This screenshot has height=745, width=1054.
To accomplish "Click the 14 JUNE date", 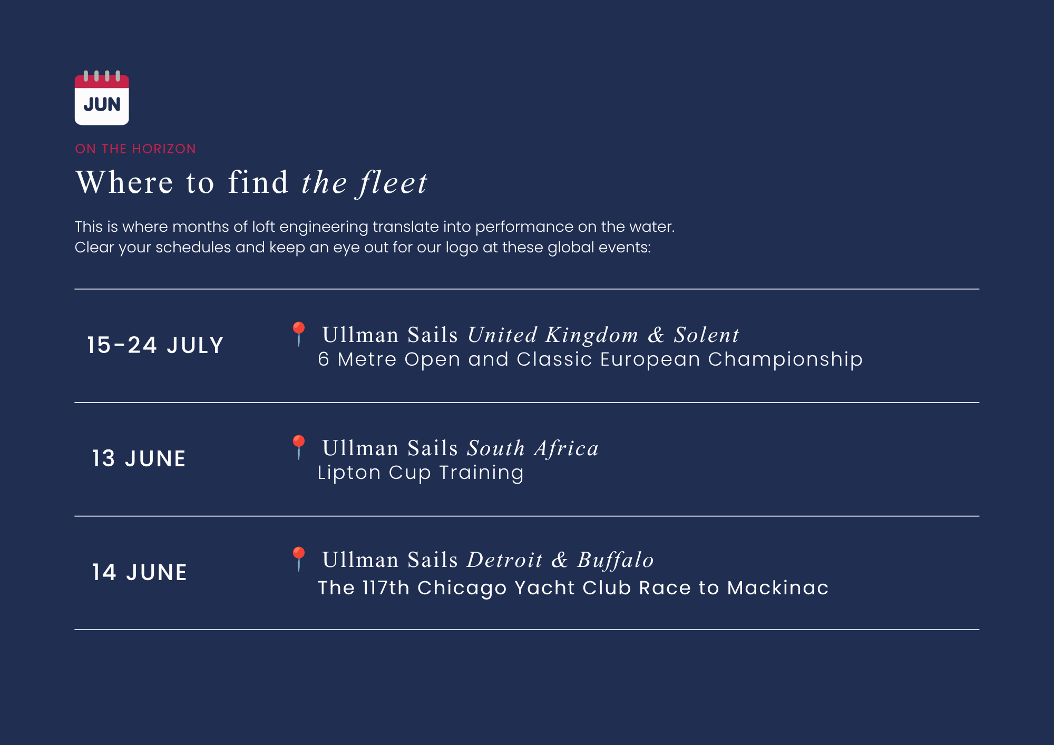I will tap(140, 573).
